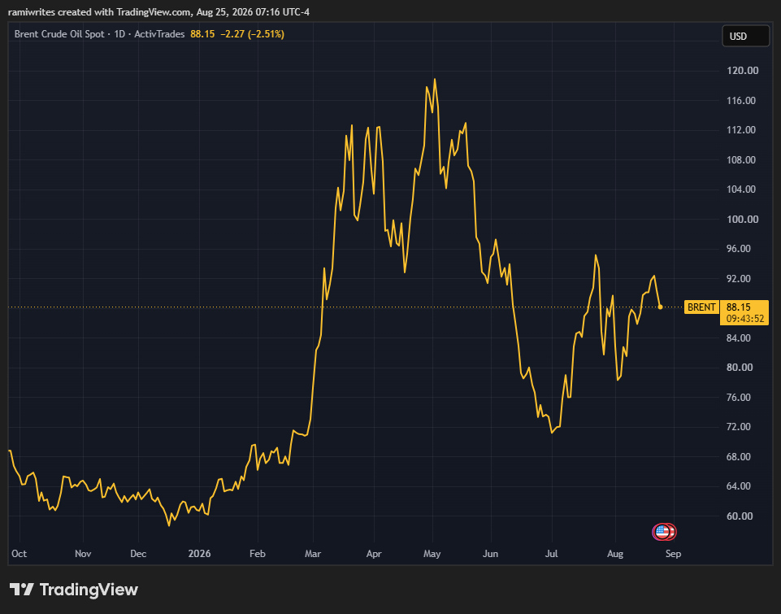
Task: Click the Dec label on the time axis
Action: pyautogui.click(x=138, y=554)
